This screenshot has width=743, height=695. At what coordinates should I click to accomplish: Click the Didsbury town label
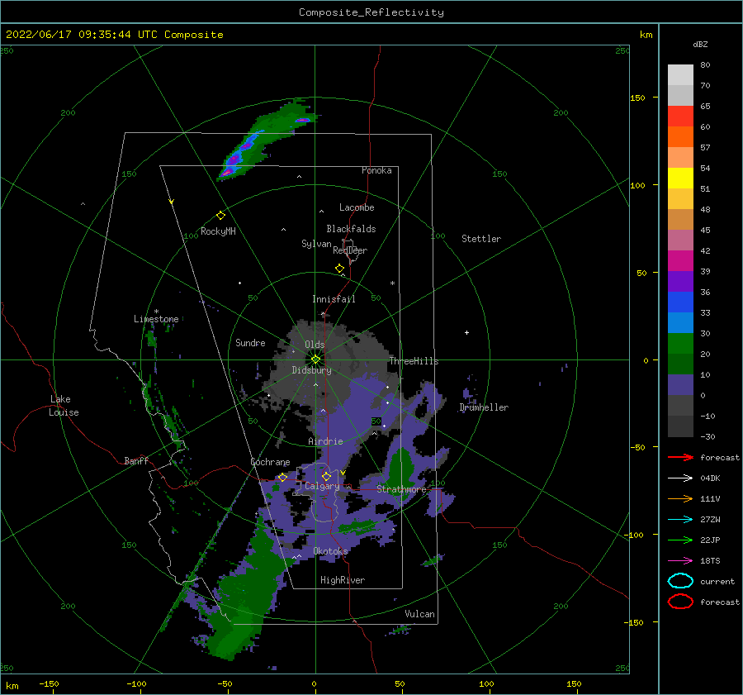pyautogui.click(x=312, y=370)
